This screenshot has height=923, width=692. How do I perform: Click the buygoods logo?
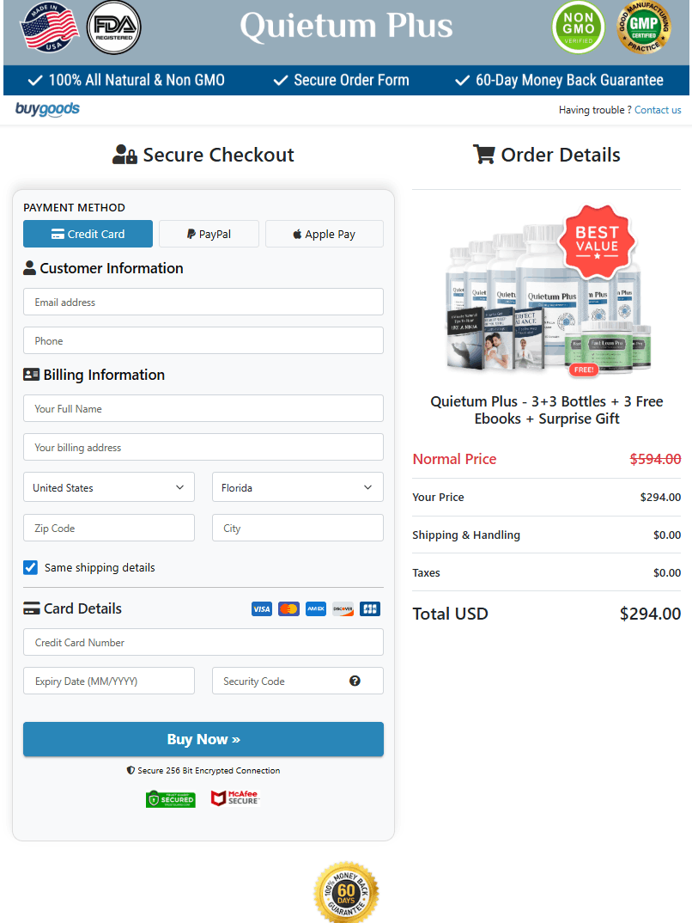pos(47,109)
